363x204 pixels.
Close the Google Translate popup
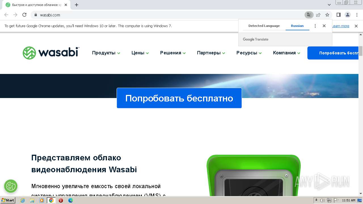pyautogui.click(x=324, y=26)
